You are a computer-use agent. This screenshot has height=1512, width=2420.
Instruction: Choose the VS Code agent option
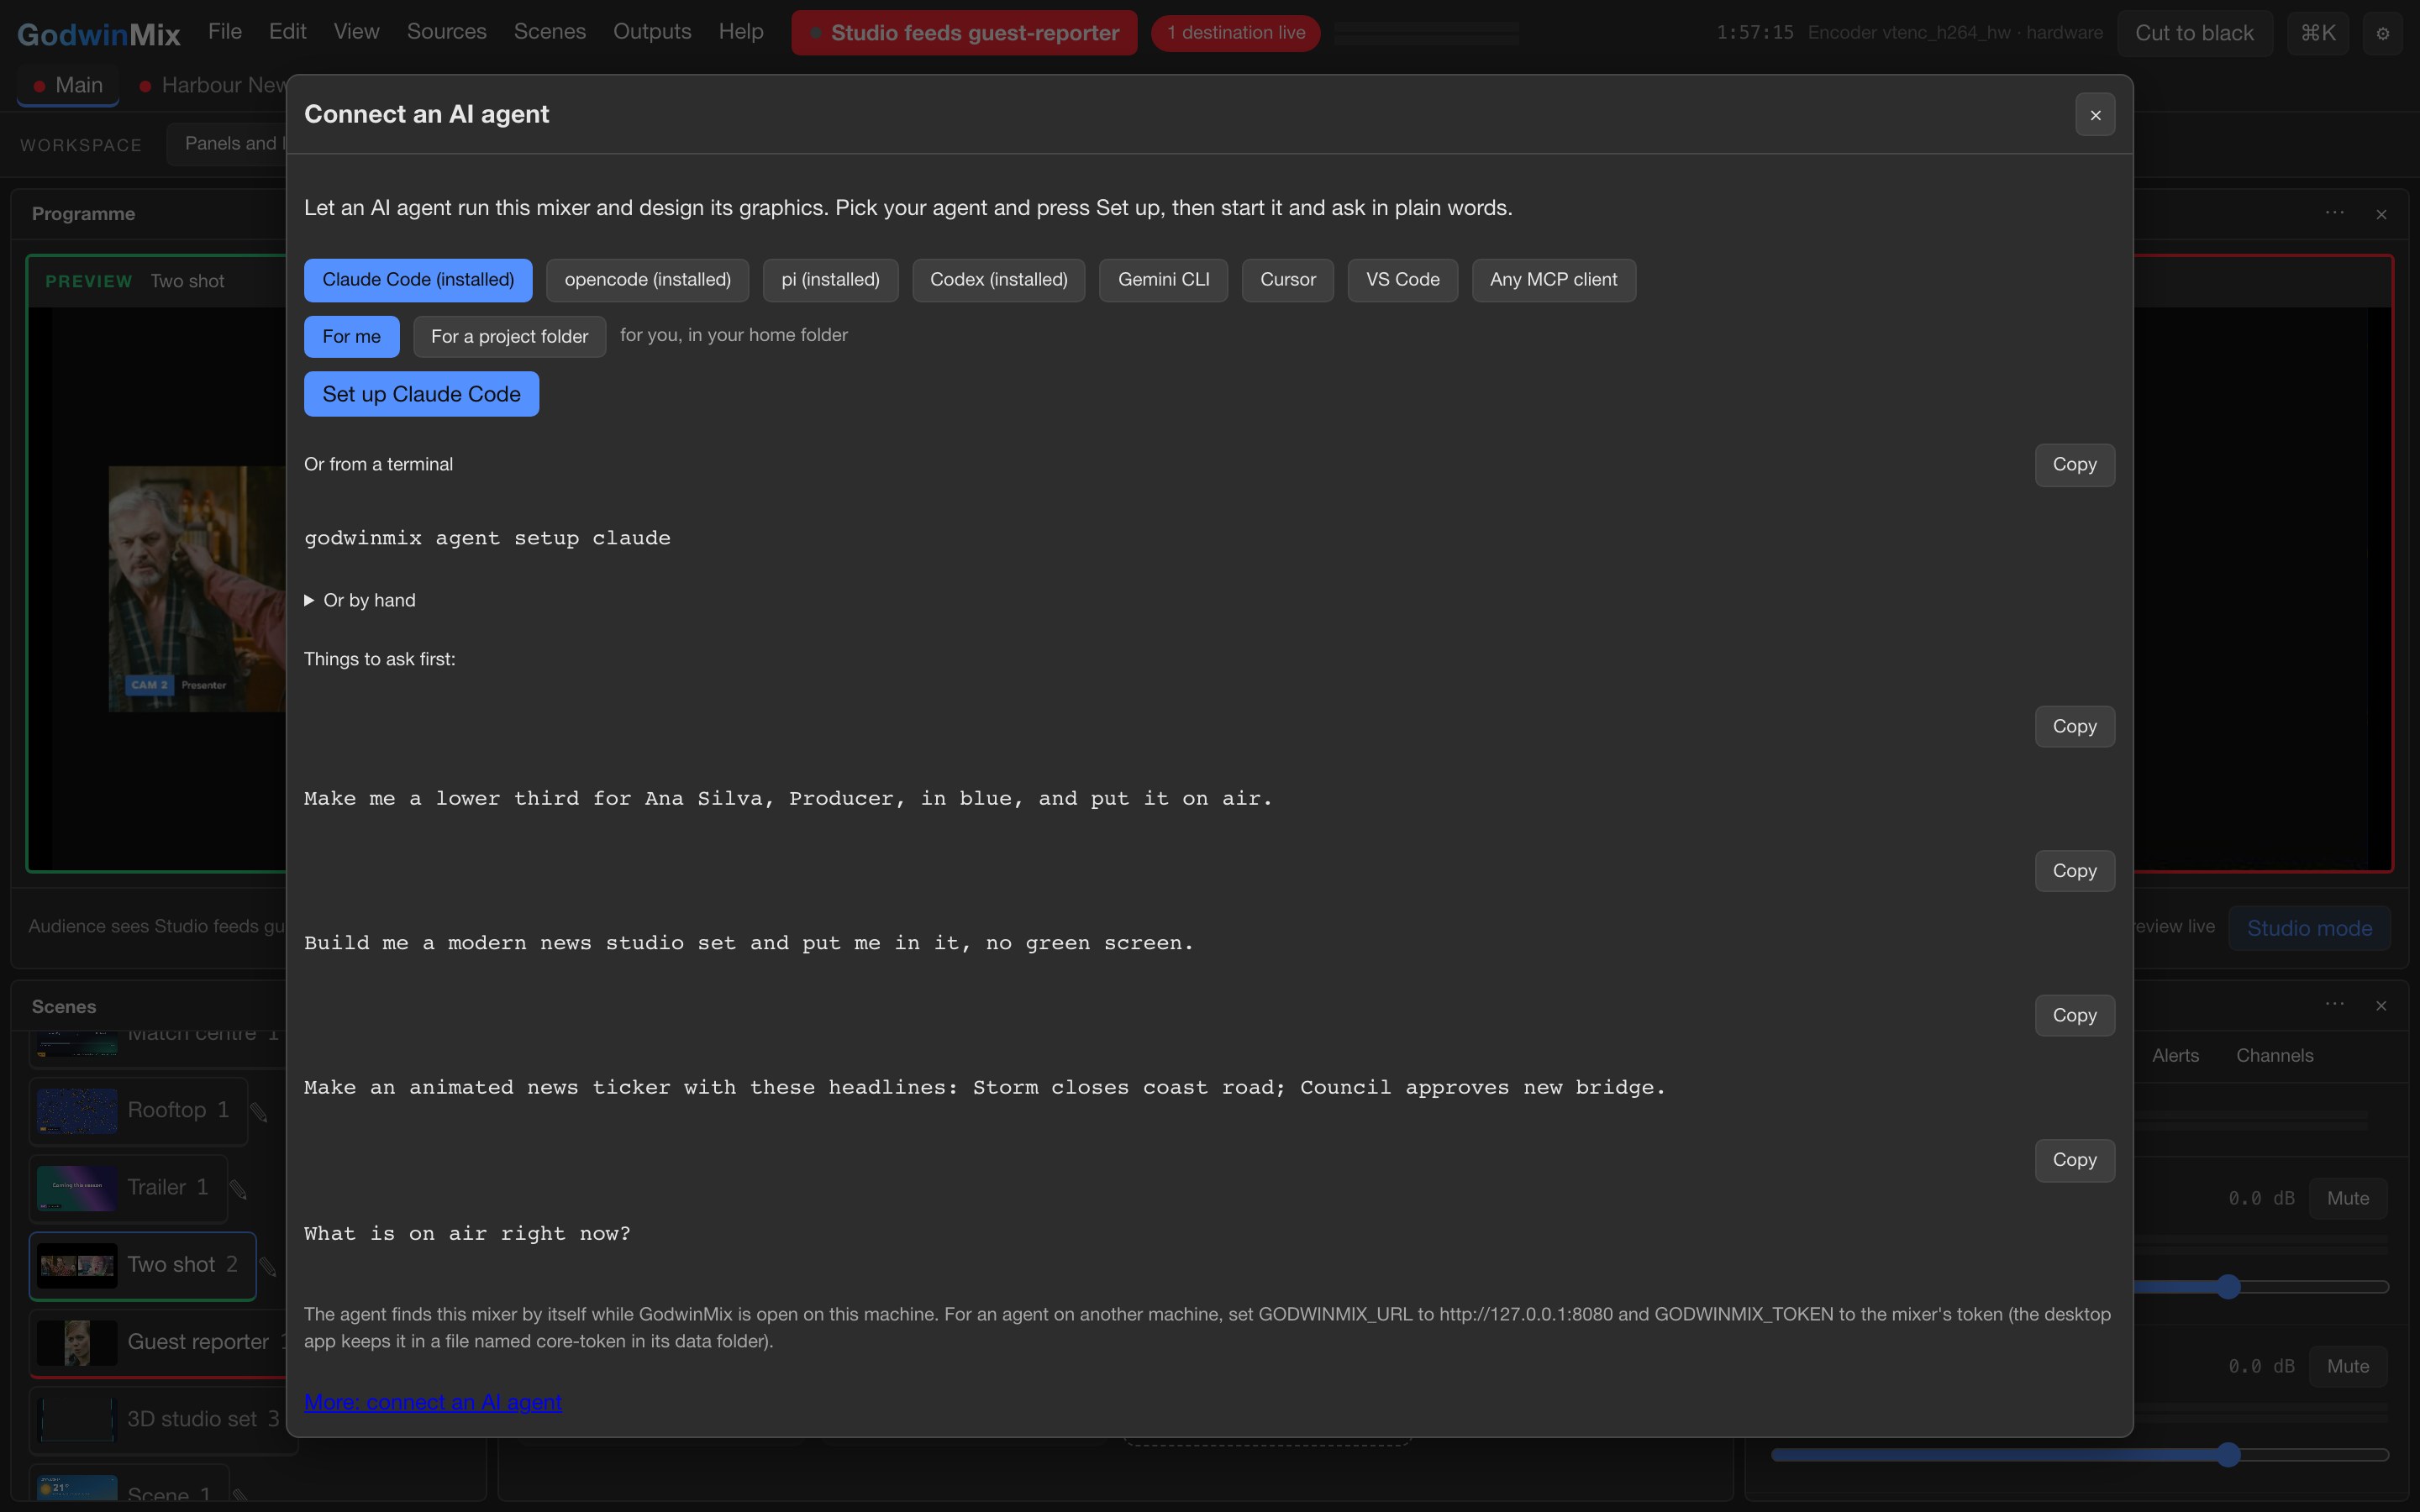pos(1402,280)
